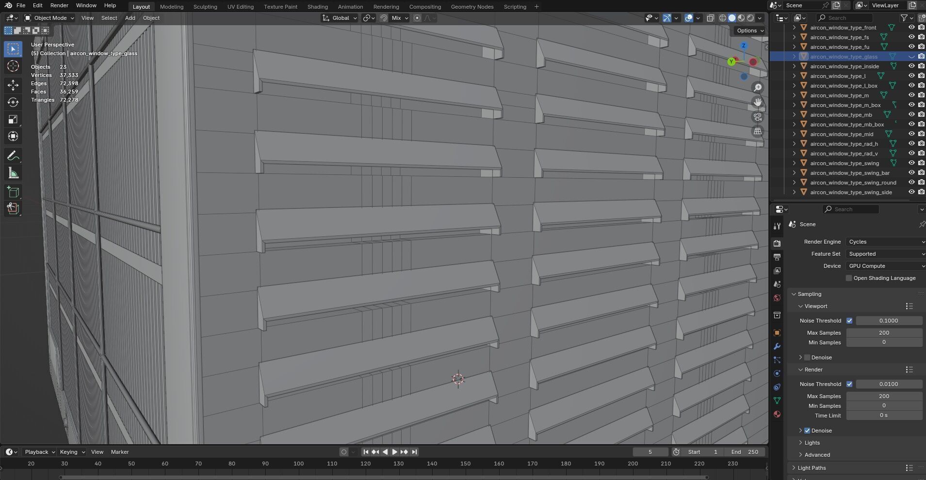Image resolution: width=926 pixels, height=480 pixels.
Task: Open the timeline Playback menu button
Action: (39, 452)
